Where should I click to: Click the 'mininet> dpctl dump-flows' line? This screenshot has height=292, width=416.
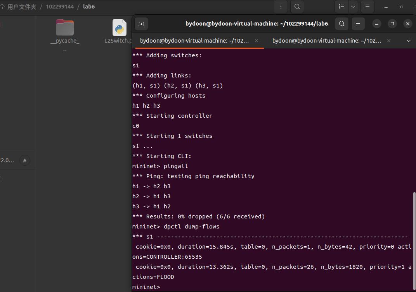point(176,227)
